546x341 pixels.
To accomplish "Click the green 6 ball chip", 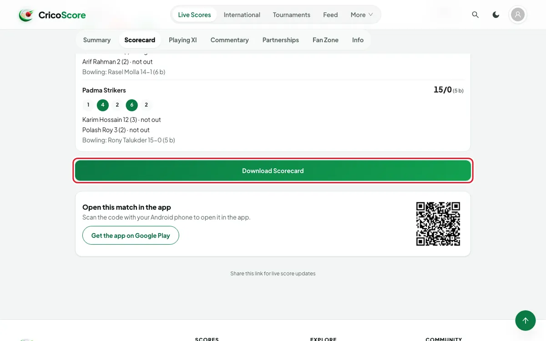I will (x=132, y=105).
